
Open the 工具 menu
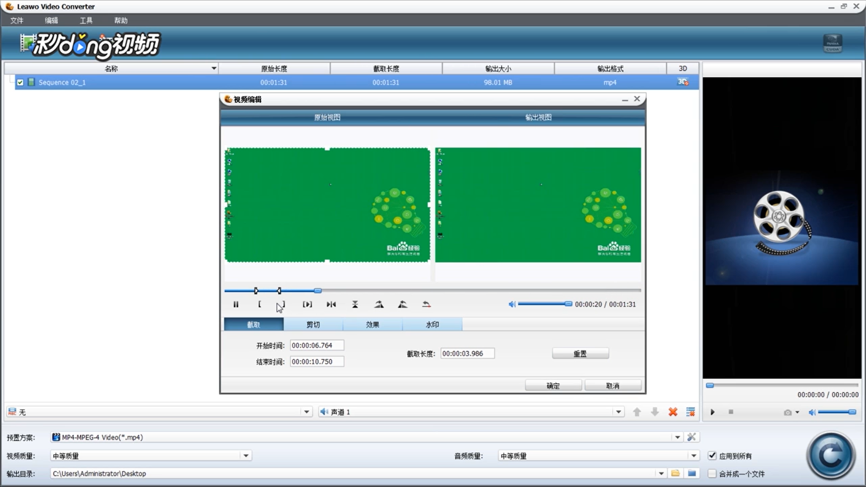[x=86, y=20]
